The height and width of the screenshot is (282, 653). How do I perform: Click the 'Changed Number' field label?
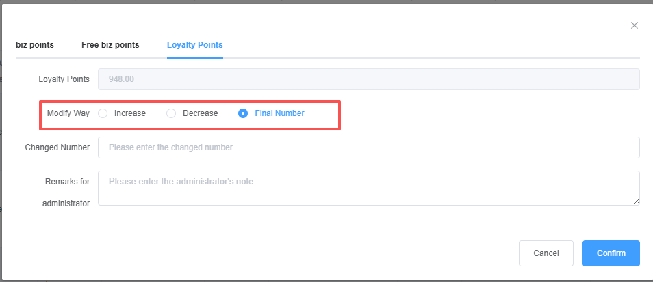57,147
